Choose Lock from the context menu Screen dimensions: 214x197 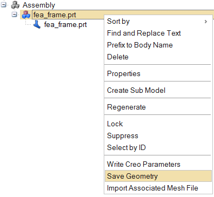coord(115,124)
